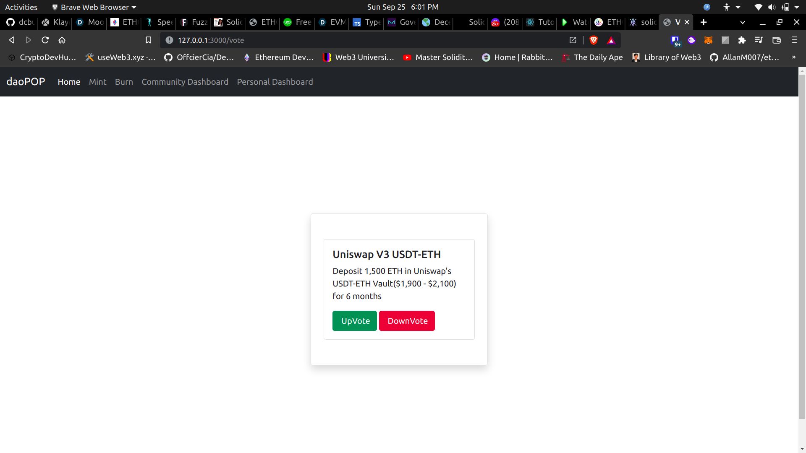Screen dimensions: 806x453
Task: Switch to the Gov tab
Action: (x=401, y=22)
